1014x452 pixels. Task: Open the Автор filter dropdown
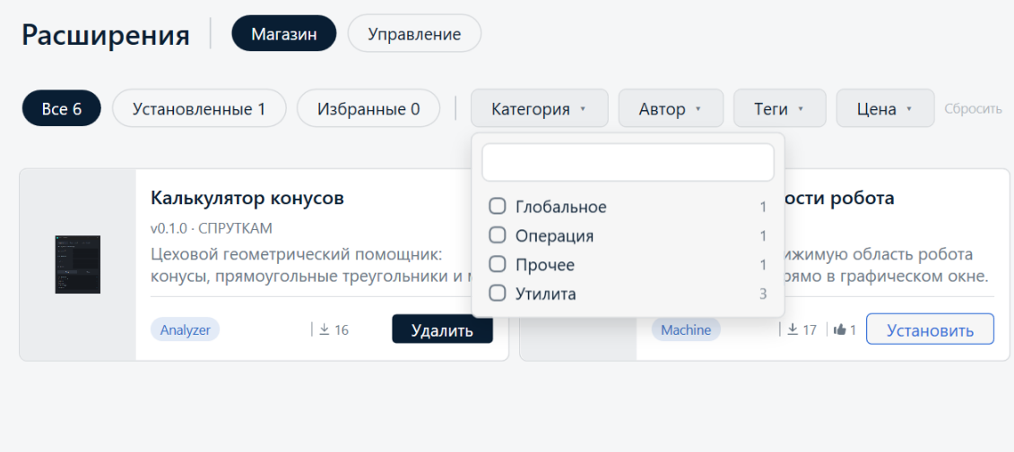tap(671, 108)
